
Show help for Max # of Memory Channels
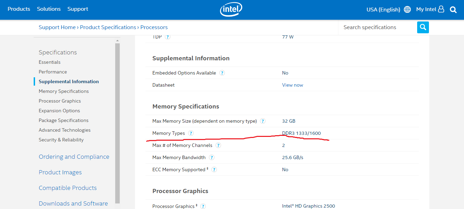[x=218, y=145]
